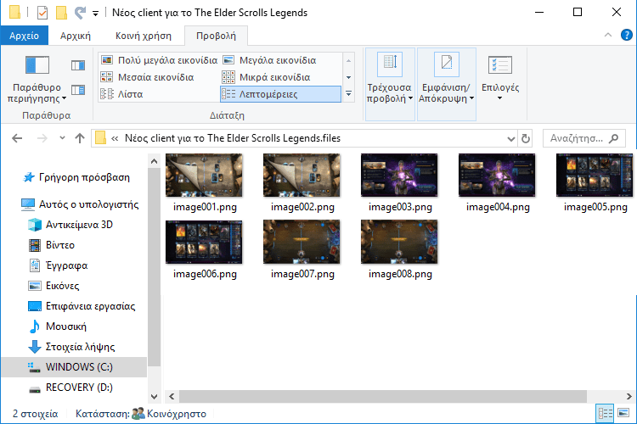
Task: Open the Εμφάνιση/Απόκρυψη dropdown
Action: pyautogui.click(x=446, y=84)
